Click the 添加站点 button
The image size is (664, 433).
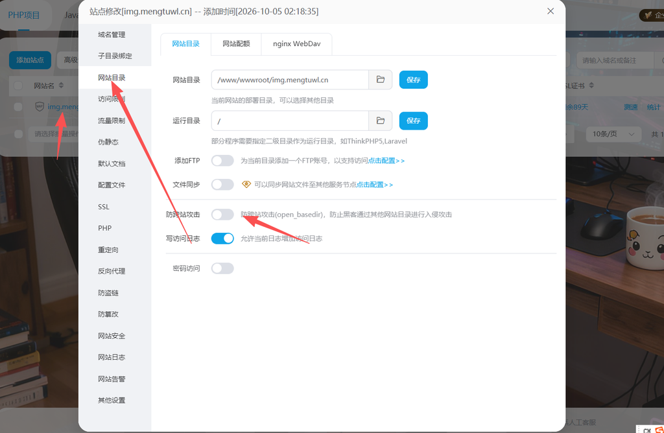[30, 60]
